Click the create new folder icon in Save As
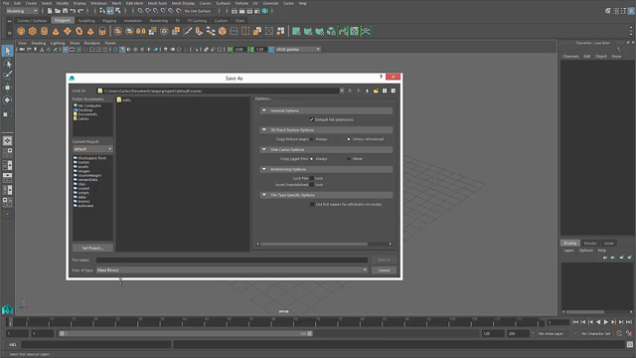Image resolution: width=636 pixels, height=358 pixels. (376, 90)
